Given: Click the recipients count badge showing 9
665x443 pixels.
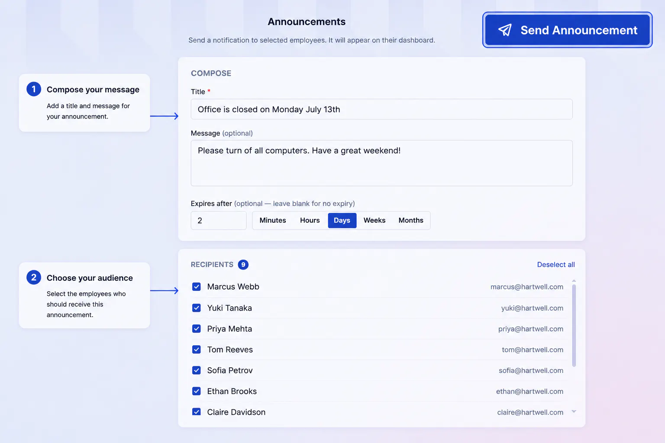Looking at the screenshot, I should pos(243,265).
